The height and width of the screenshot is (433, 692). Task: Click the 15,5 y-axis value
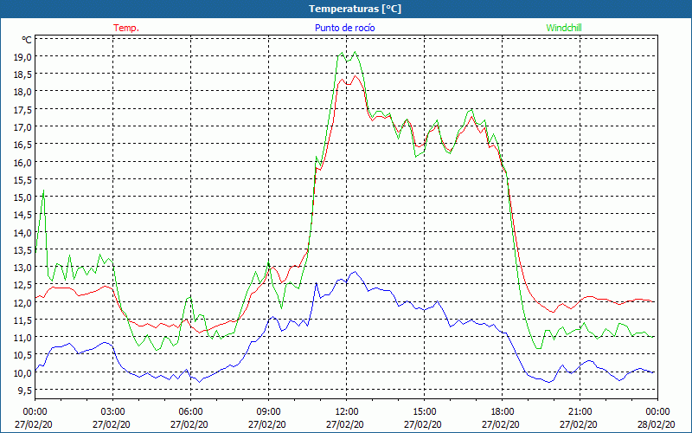pos(23,180)
